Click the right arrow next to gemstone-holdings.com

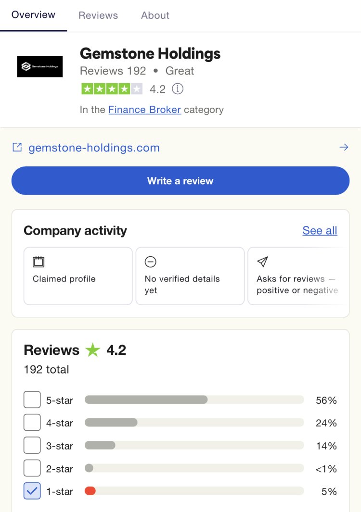click(344, 147)
